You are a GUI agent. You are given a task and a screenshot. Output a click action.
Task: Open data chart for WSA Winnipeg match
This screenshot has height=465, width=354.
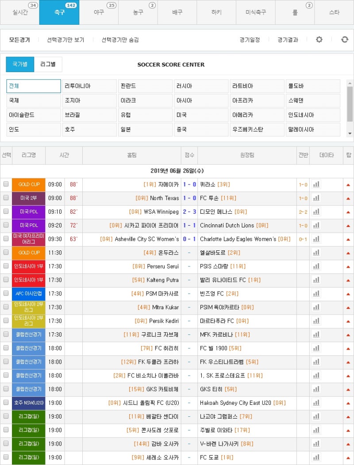(316, 212)
